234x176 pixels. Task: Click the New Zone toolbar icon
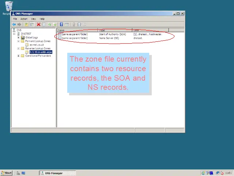pyautogui.click(x=79, y=25)
